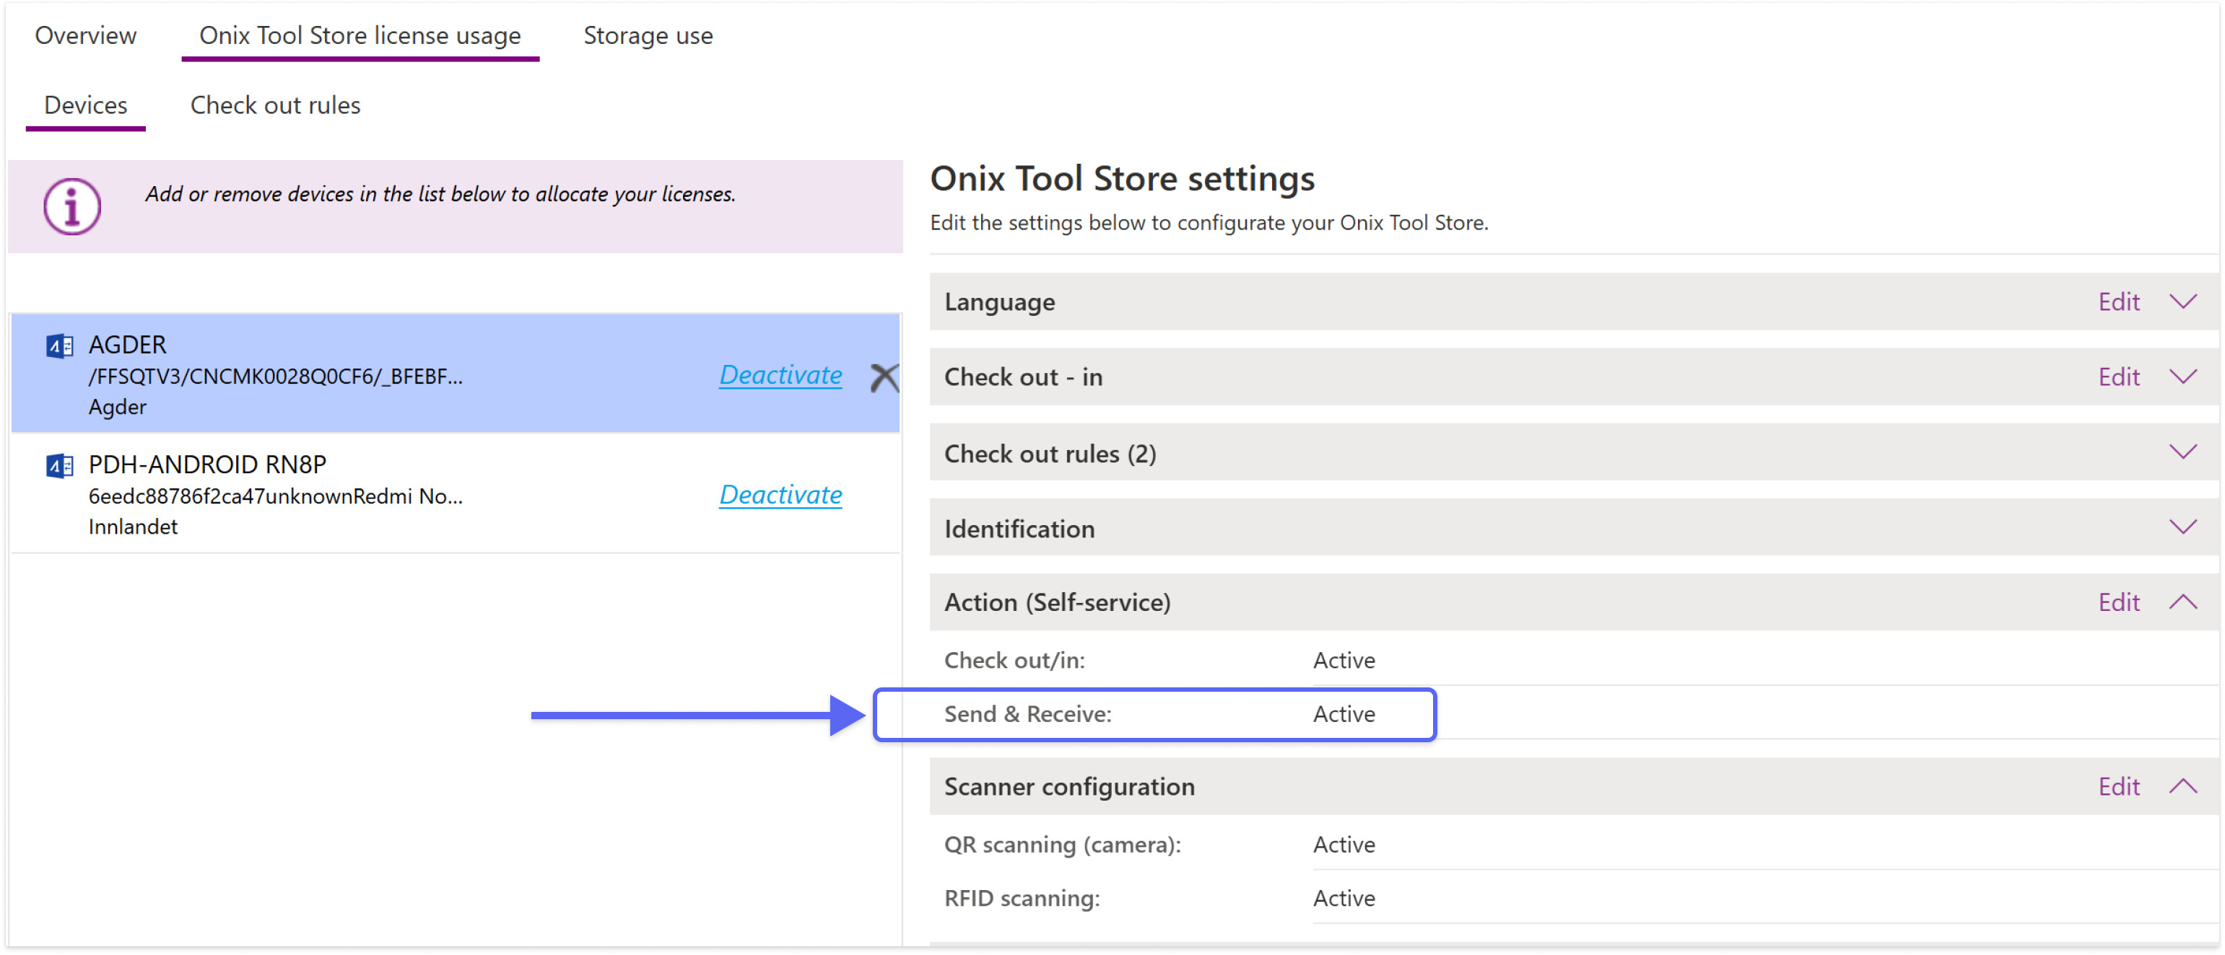The width and height of the screenshot is (2225, 955).
Task: Edit the Scanner configuration settings
Action: point(2119,787)
